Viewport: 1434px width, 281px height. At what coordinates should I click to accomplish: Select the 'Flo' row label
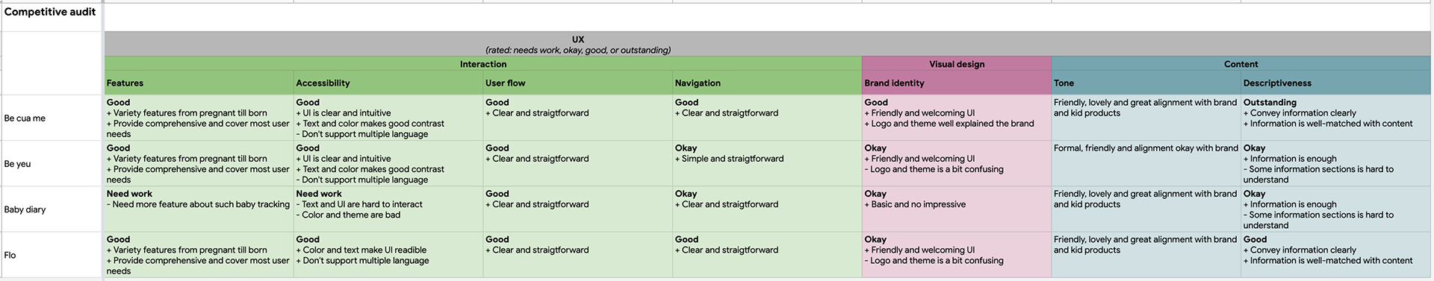tap(52, 255)
